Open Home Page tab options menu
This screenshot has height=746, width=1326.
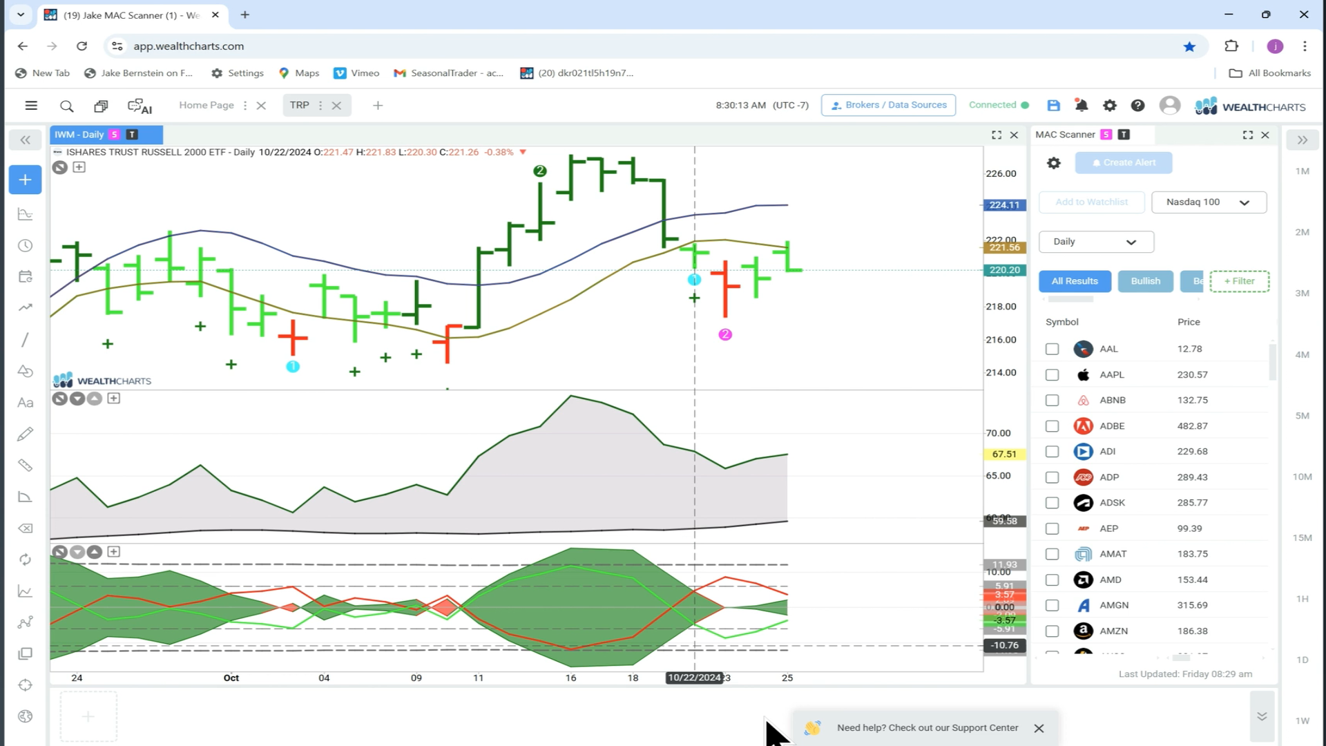tap(245, 106)
